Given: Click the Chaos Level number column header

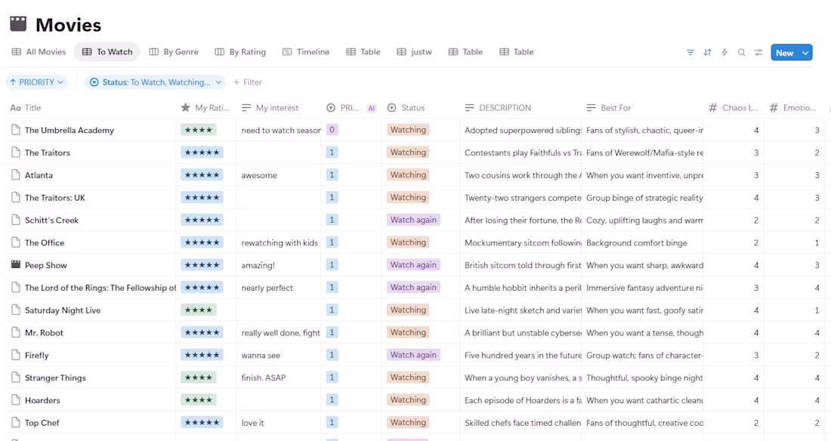Looking at the screenshot, I should pyautogui.click(x=734, y=107).
